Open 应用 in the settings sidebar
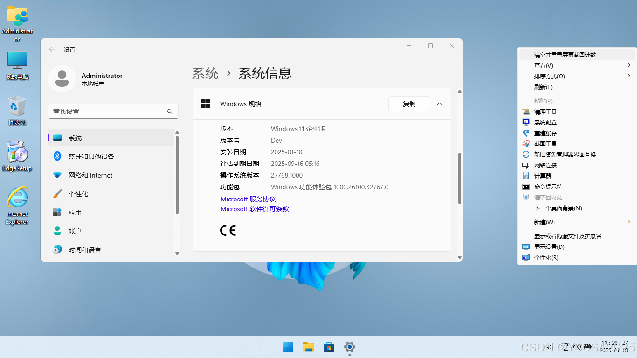The height and width of the screenshot is (358, 637). 111,213
